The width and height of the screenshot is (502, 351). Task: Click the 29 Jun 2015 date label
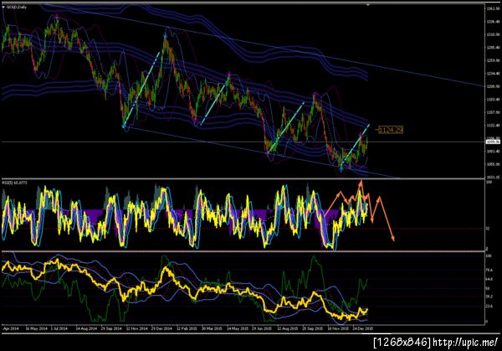(x=262, y=328)
